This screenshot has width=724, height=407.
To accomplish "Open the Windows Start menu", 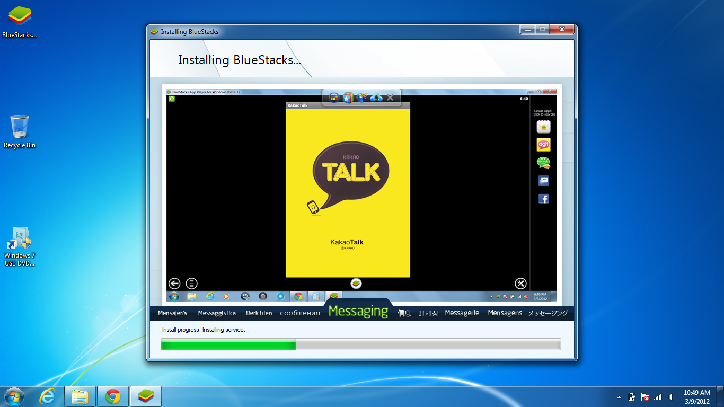I will pyautogui.click(x=14, y=396).
